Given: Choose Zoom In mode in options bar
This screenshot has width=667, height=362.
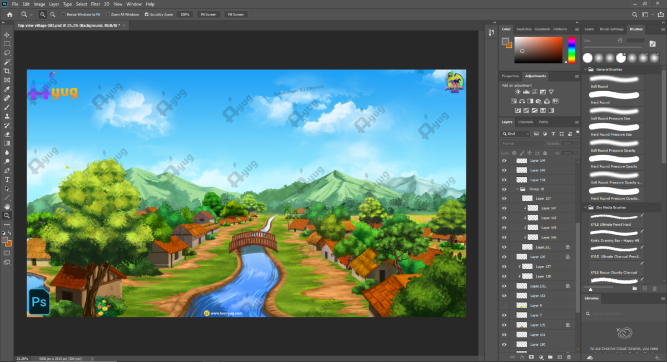Looking at the screenshot, I should [x=43, y=14].
